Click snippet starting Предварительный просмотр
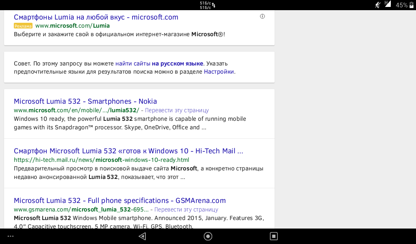The height and width of the screenshot is (244, 416). tap(139, 172)
